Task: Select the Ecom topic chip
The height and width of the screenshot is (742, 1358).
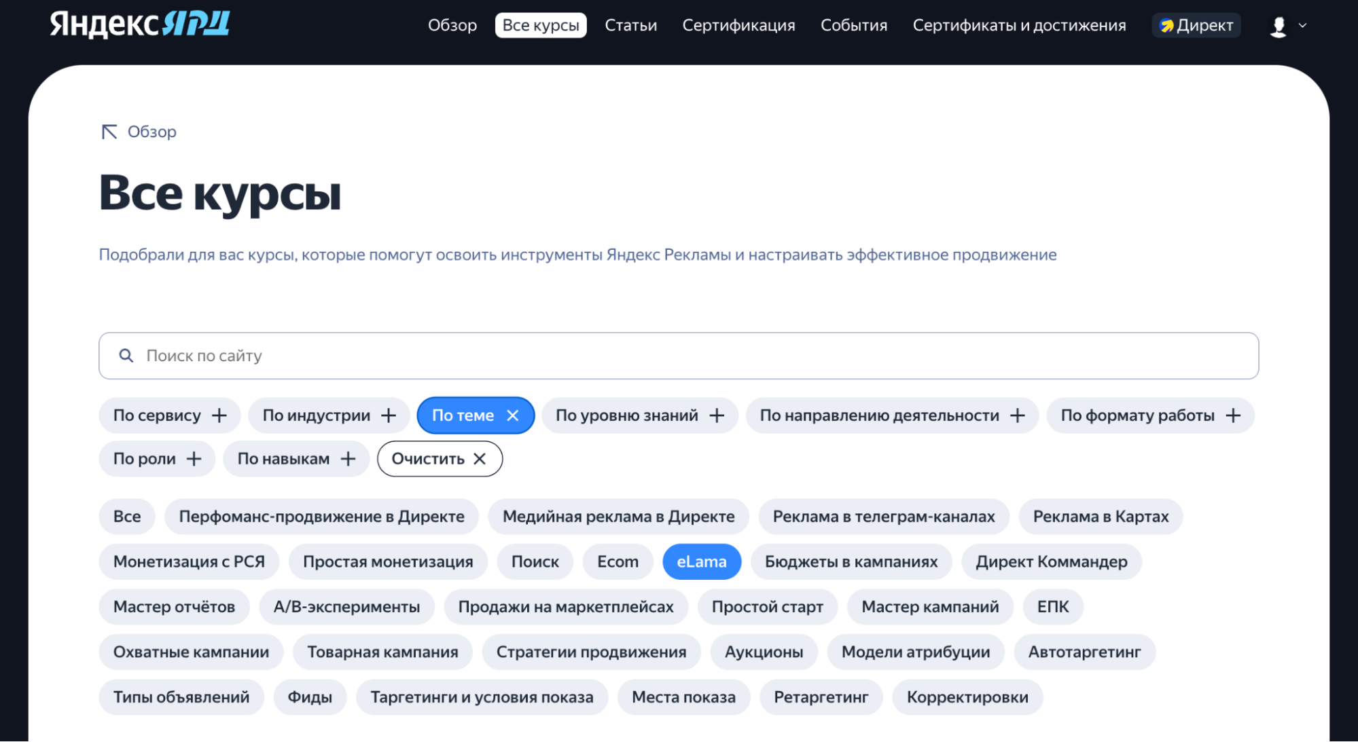Action: pyautogui.click(x=617, y=561)
